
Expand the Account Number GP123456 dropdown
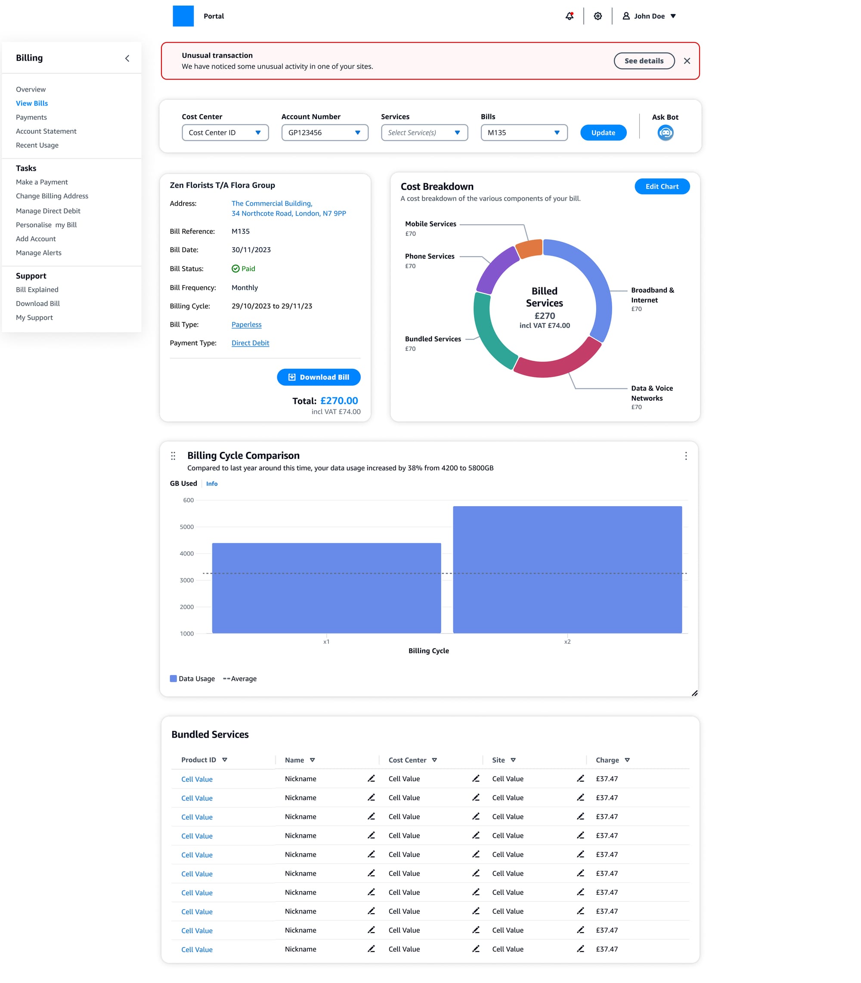(325, 133)
